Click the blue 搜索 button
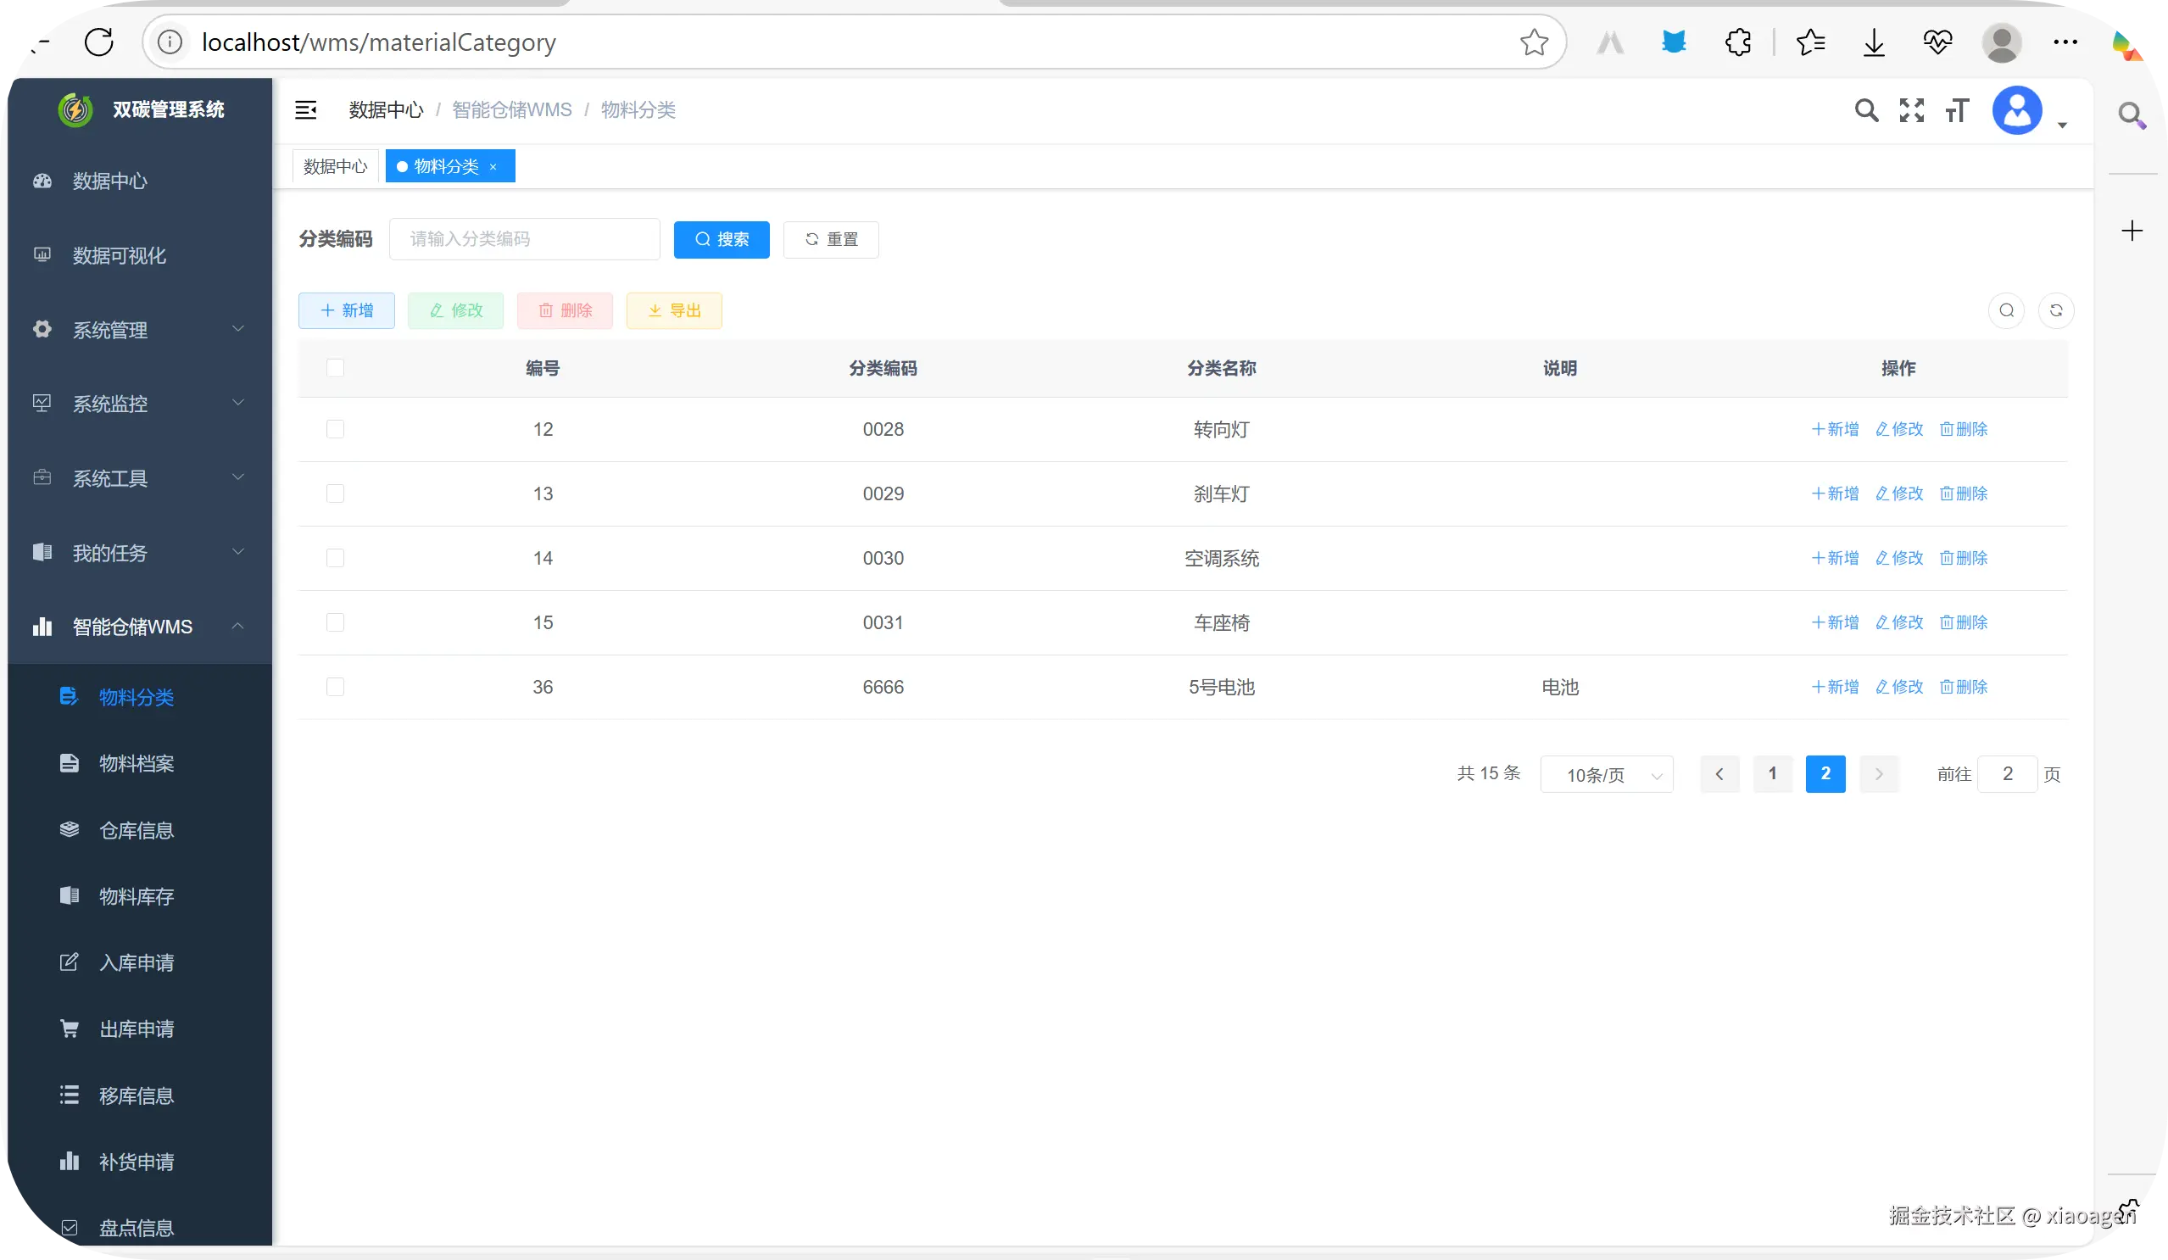Image resolution: width=2168 pixels, height=1260 pixels. tap(721, 239)
